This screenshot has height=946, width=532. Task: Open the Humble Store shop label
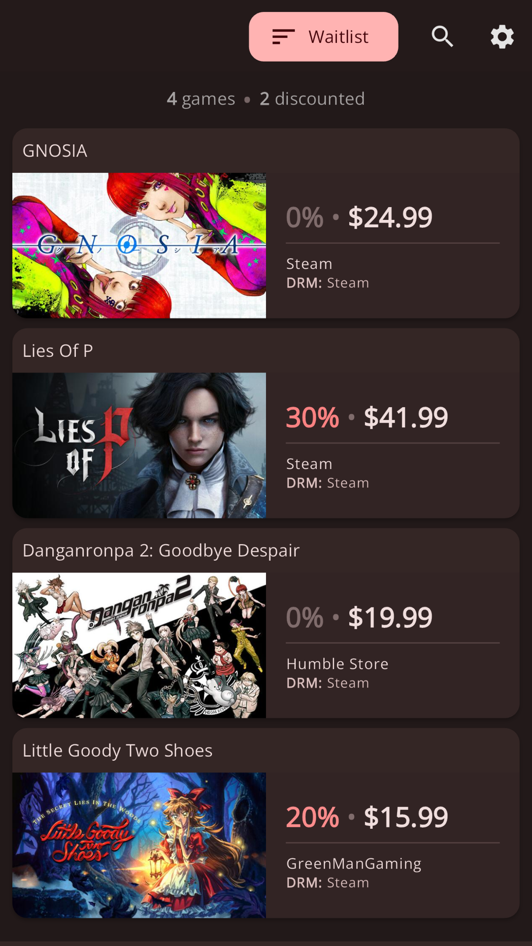[337, 664]
